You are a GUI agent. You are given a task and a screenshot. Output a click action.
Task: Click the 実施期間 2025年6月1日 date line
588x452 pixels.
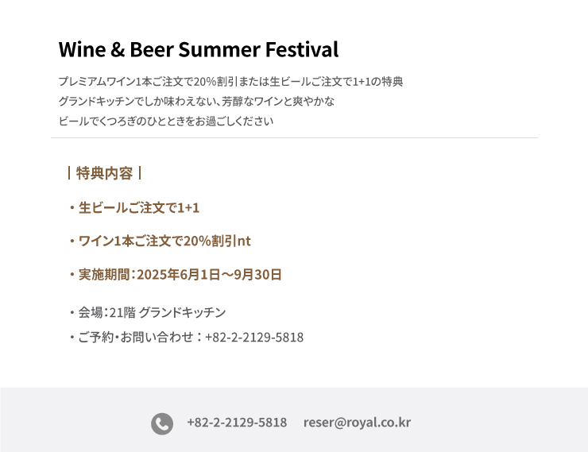pos(175,274)
